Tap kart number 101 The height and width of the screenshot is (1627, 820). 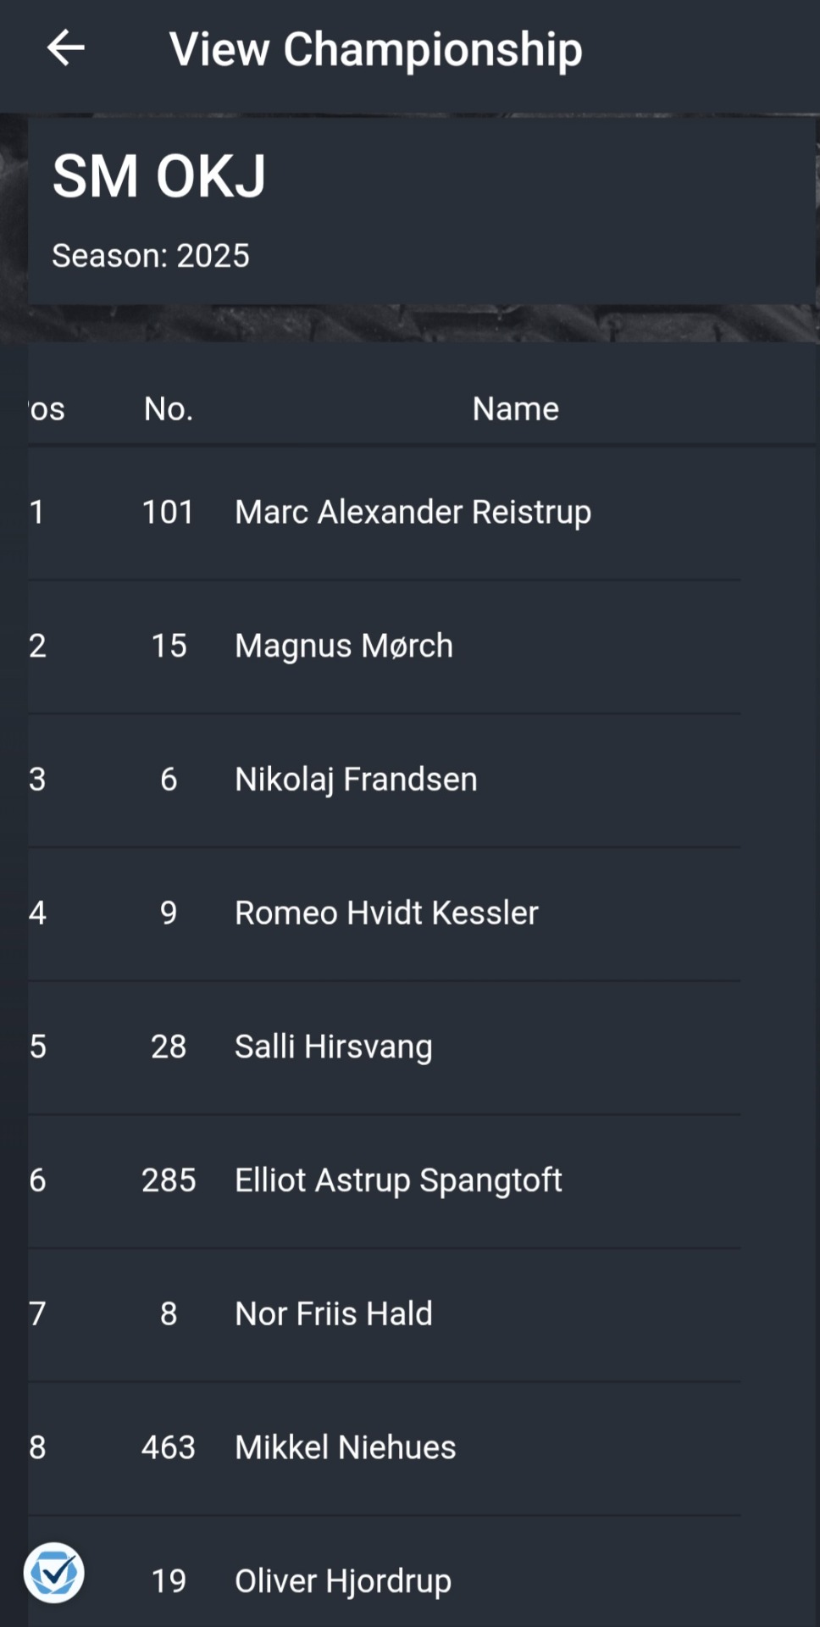[168, 512]
